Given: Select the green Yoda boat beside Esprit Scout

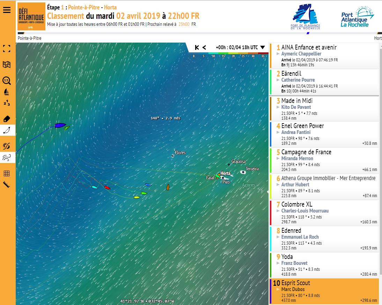Looking at the screenshot, I should [67, 128].
